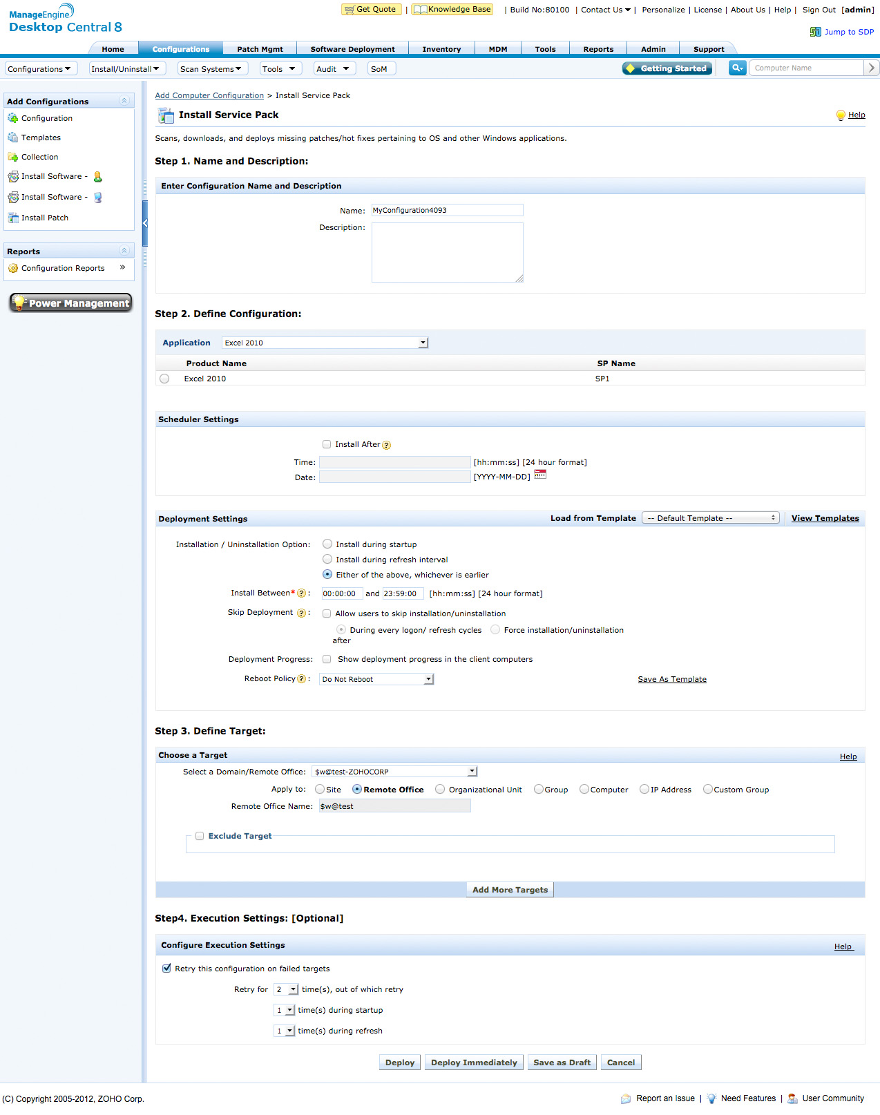Open the times during refresh dropdown
This screenshot has height=1115, width=880.
pyautogui.click(x=285, y=1031)
